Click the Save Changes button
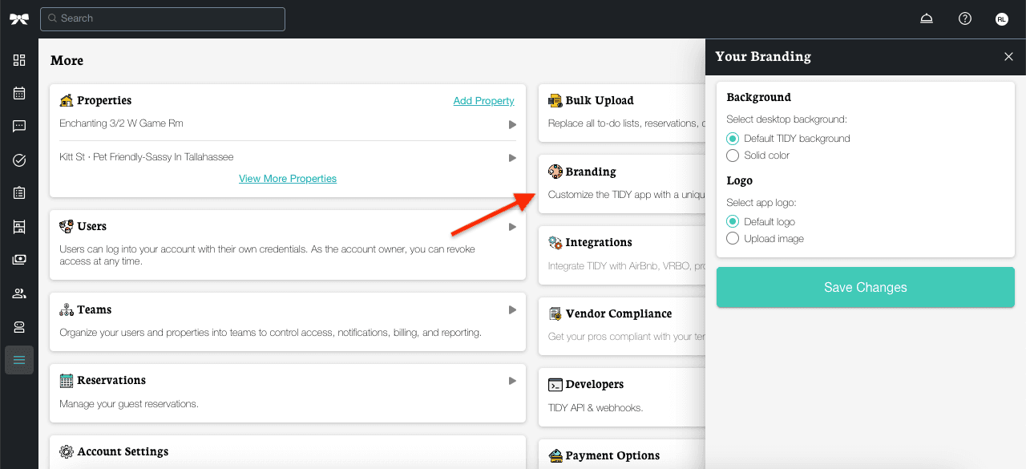 [x=865, y=288]
